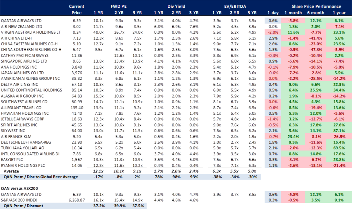Click the QAN Prem / Disc to Global Peer Average label
This screenshot has height=209, width=352.
[x=41, y=177]
